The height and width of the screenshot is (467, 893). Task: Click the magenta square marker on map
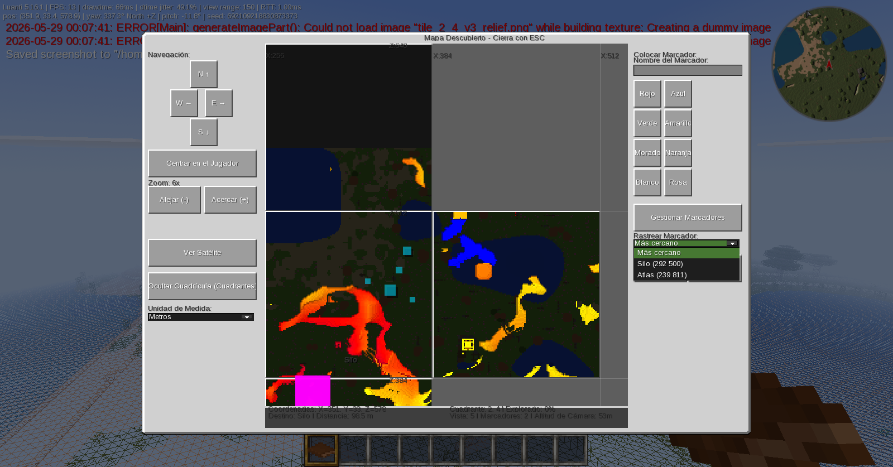coord(313,391)
